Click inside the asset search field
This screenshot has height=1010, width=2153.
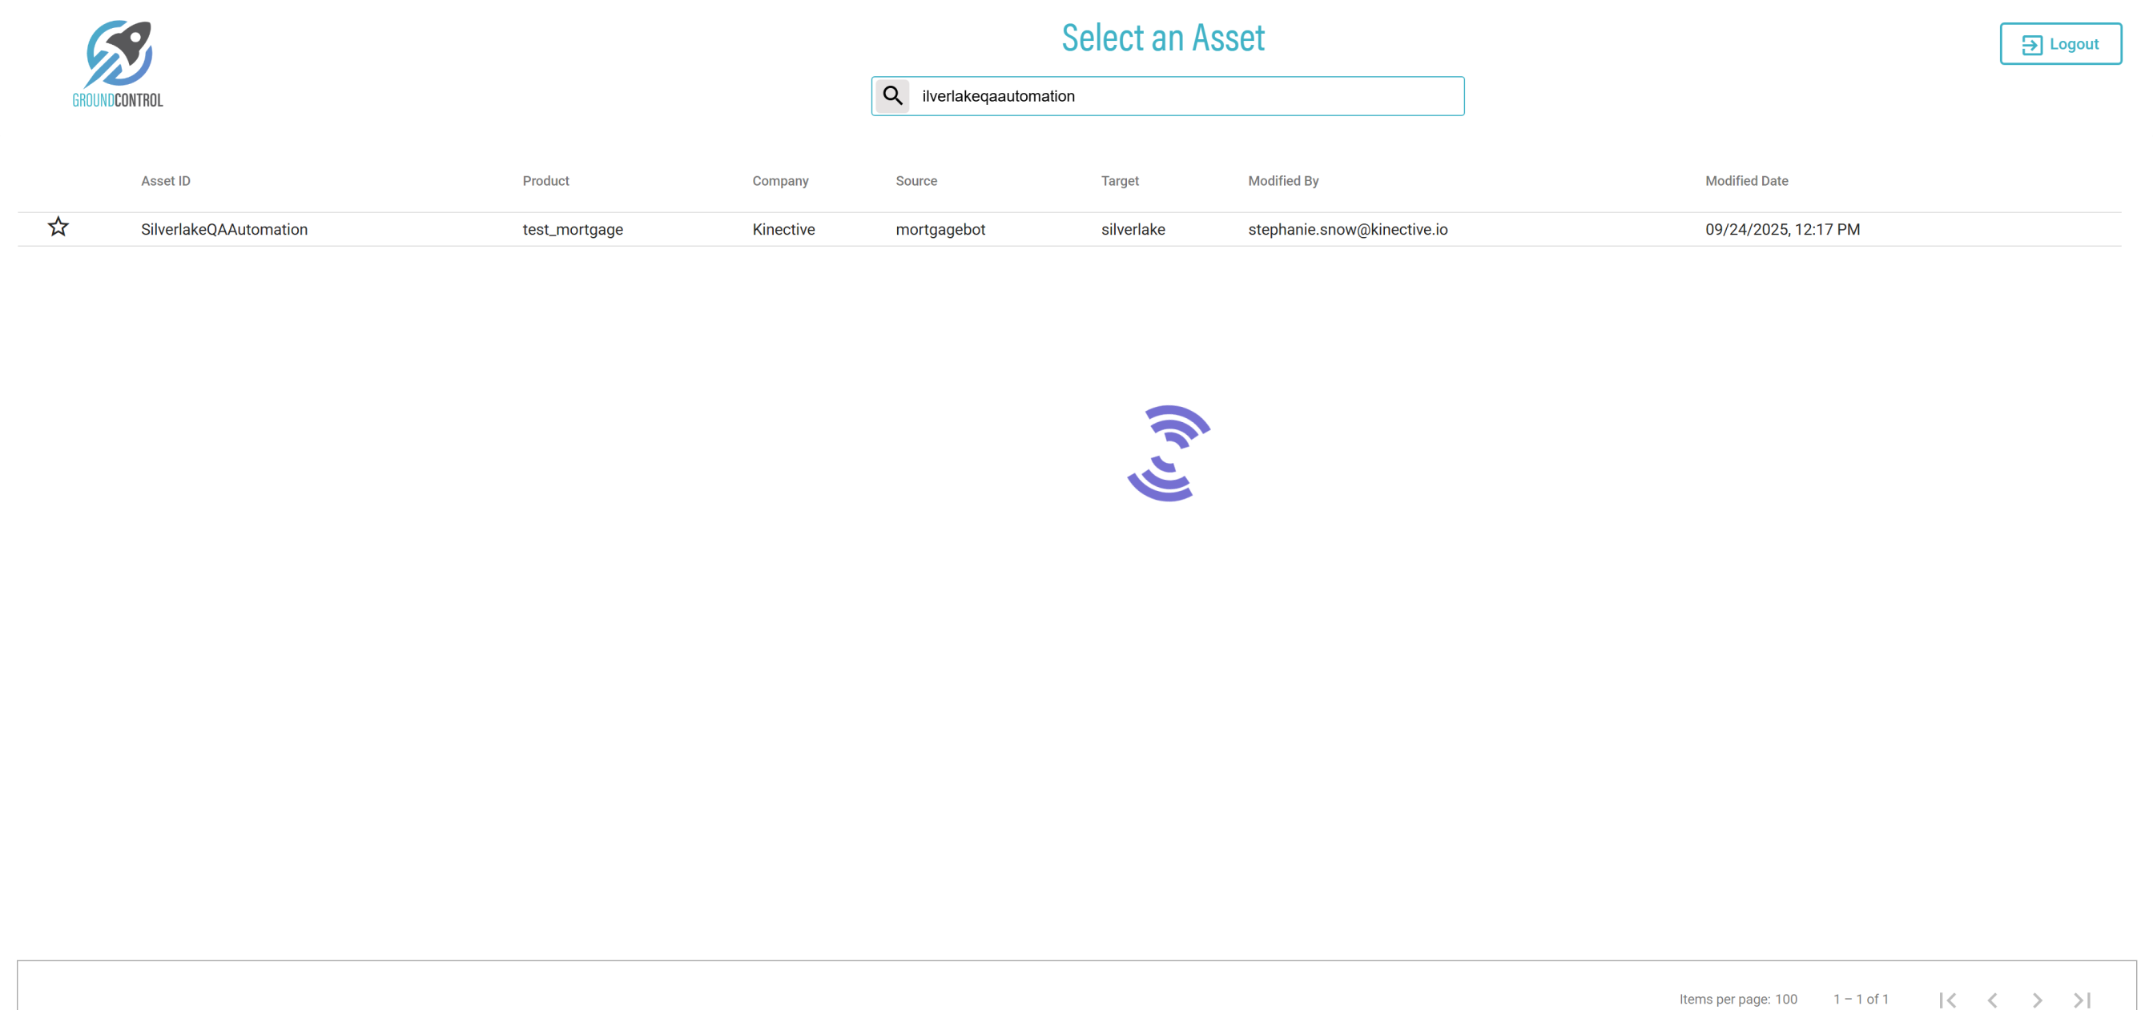click(x=1185, y=96)
